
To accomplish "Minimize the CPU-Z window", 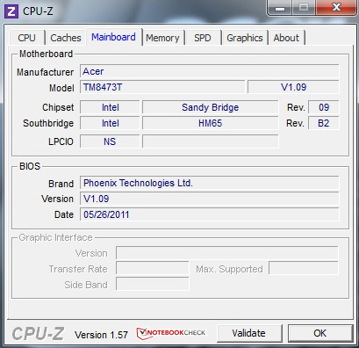I will [x=280, y=8].
